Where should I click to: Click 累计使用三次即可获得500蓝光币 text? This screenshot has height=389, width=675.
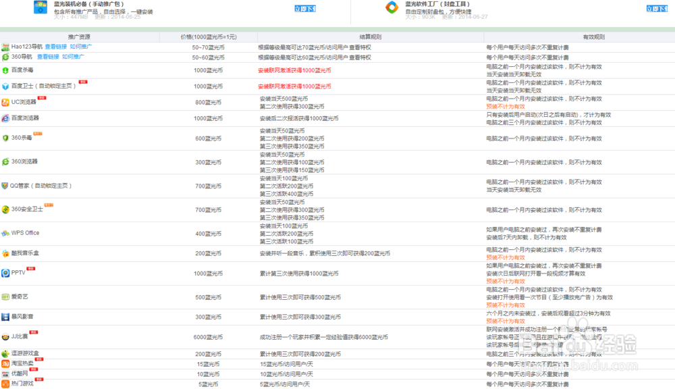[300, 297]
